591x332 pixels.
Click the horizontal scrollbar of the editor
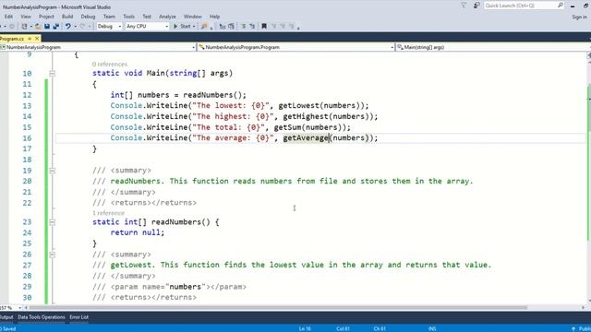click(x=278, y=307)
